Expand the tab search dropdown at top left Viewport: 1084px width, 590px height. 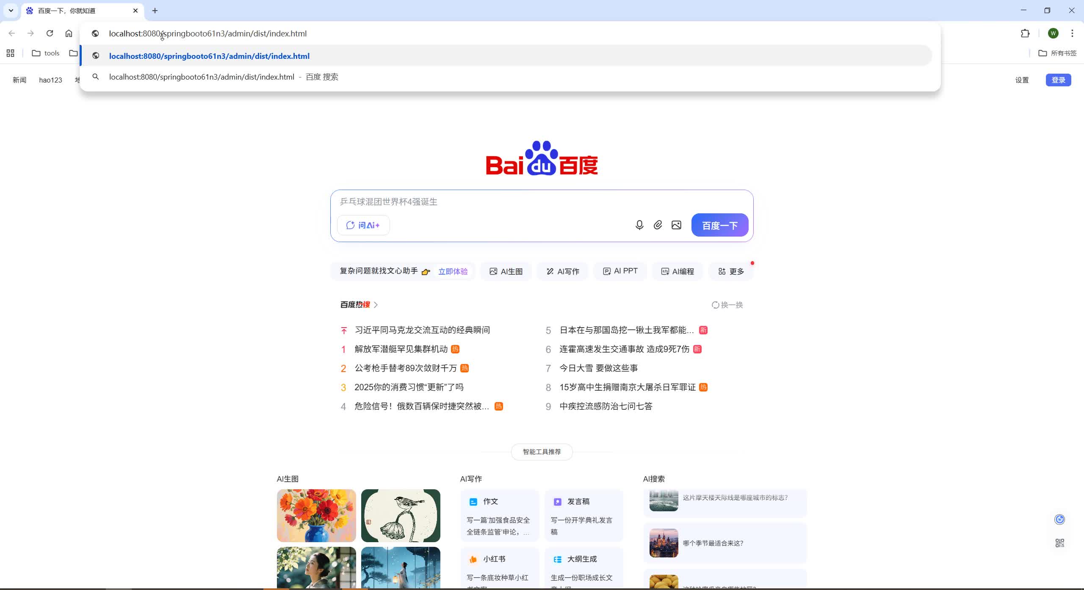(x=10, y=10)
